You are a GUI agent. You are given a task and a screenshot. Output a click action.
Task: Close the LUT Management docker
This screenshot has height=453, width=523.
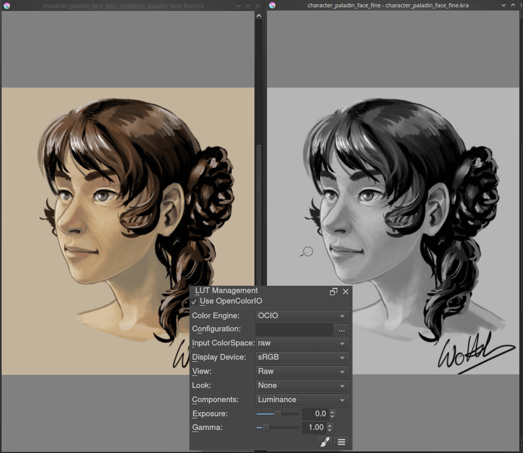(x=346, y=292)
